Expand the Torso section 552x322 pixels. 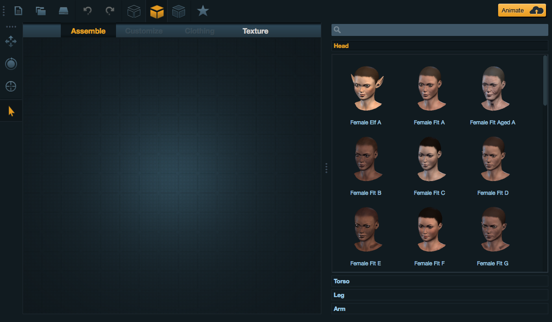point(440,281)
